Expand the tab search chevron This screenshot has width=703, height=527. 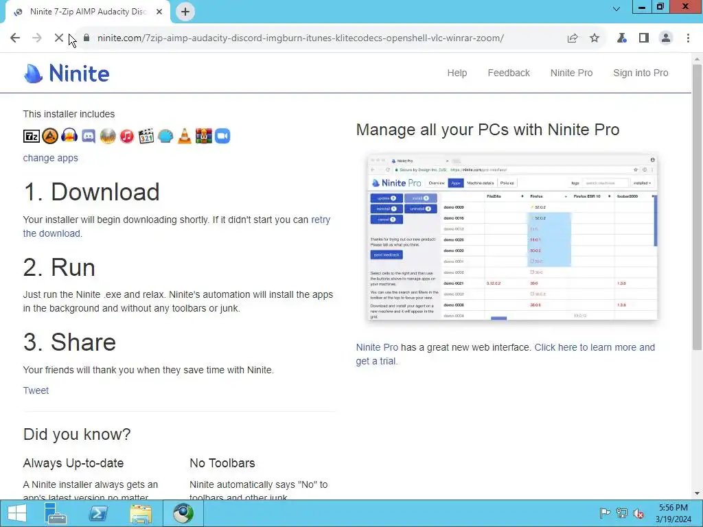pyautogui.click(x=616, y=8)
